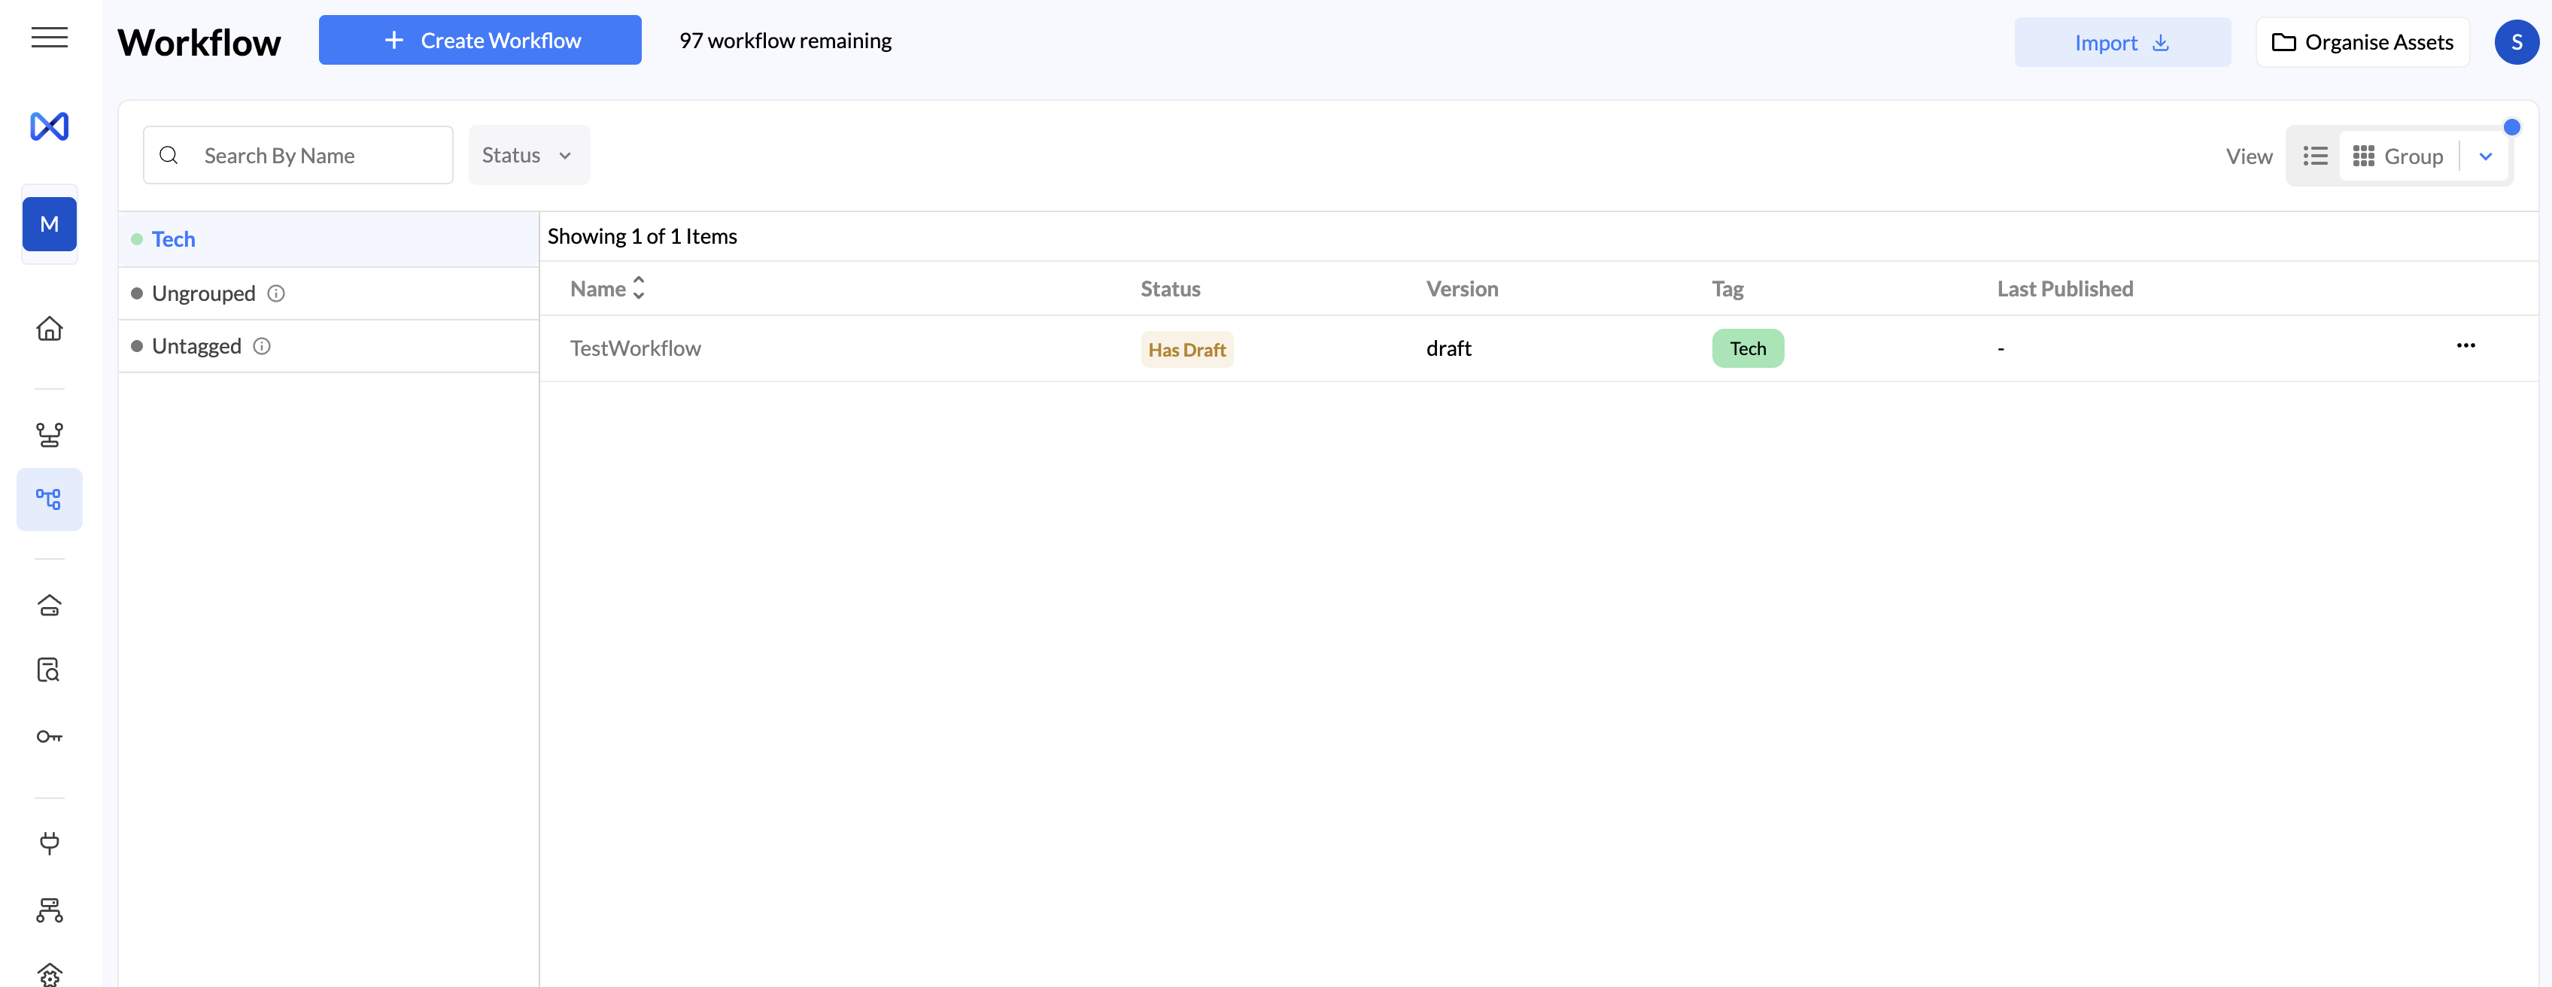Expand the Status filter dropdown
The height and width of the screenshot is (987, 2552).
(528, 154)
